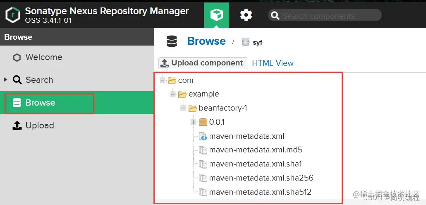
Task: Click the large Browse database header icon
Action: (x=172, y=41)
